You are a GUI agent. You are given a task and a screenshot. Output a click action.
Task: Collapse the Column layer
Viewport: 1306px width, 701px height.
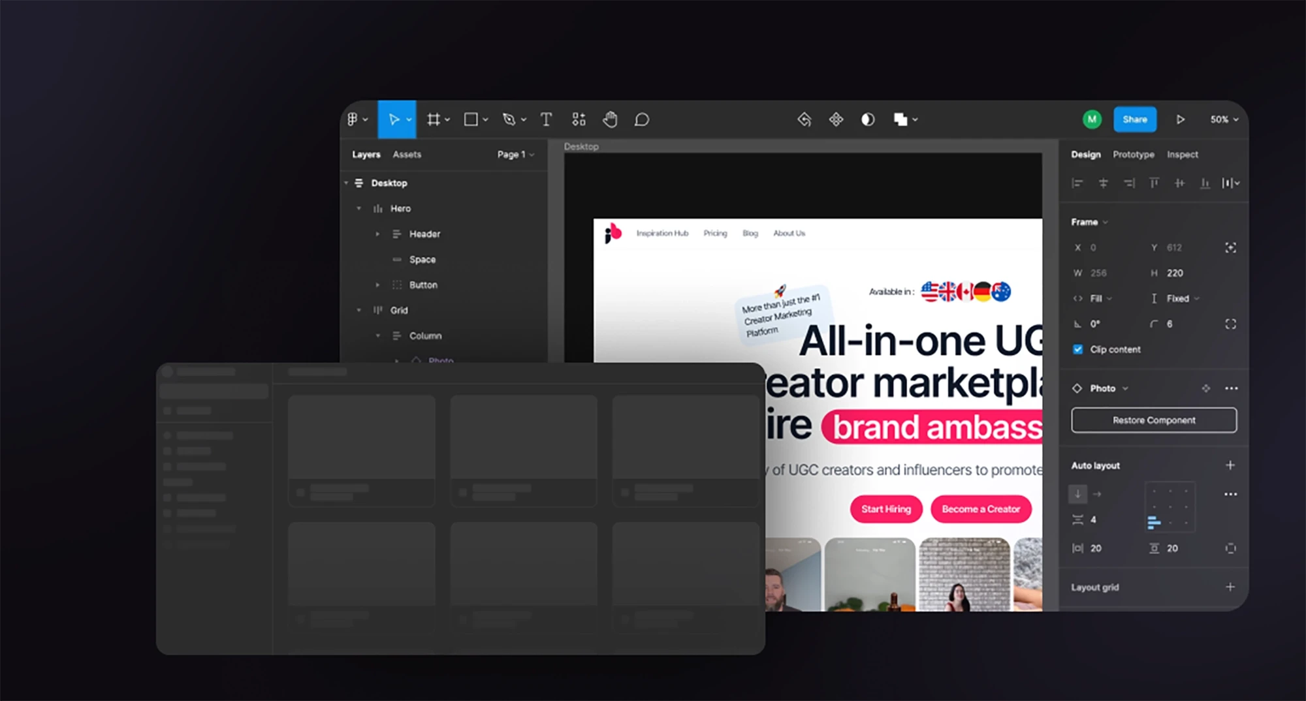tap(377, 336)
